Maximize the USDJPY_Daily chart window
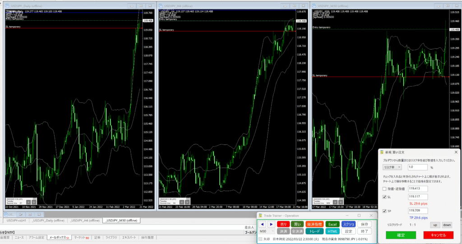This screenshot has width=462, height=244. [x=141, y=6]
